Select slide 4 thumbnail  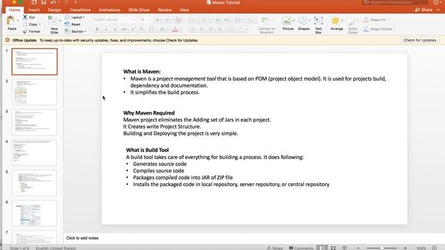34,153
